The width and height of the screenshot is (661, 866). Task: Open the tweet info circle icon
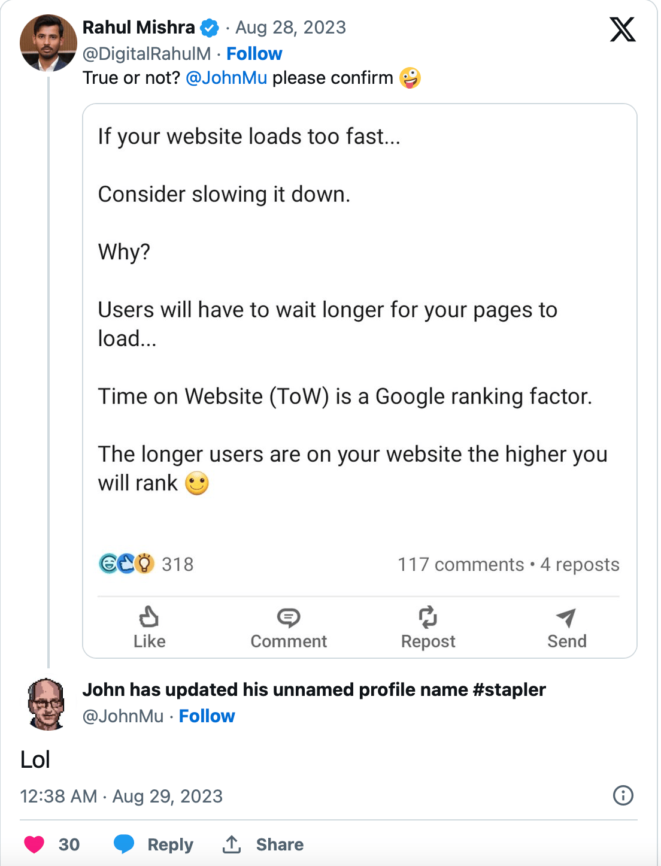623,795
